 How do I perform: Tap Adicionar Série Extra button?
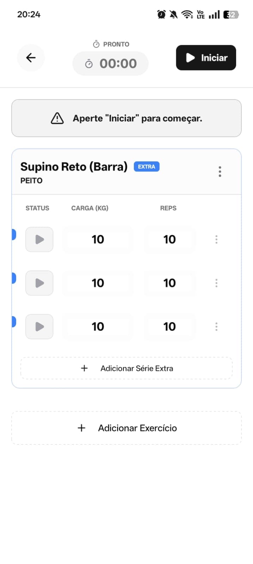pyautogui.click(x=126, y=368)
